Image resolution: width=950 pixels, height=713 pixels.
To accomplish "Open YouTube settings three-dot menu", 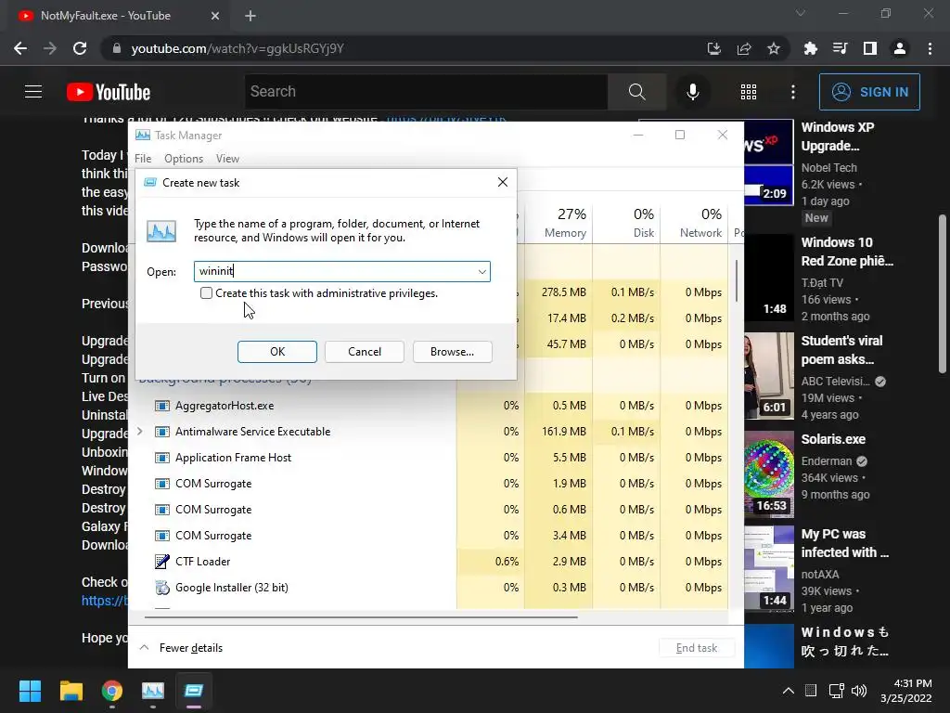I will pyautogui.click(x=792, y=92).
